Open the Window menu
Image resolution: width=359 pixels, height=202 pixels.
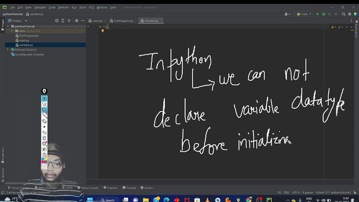pyautogui.click(x=102, y=7)
